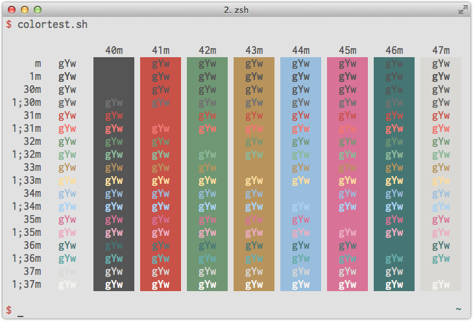The image size is (473, 321).
Task: Click the row label '33m'
Action: point(32,167)
